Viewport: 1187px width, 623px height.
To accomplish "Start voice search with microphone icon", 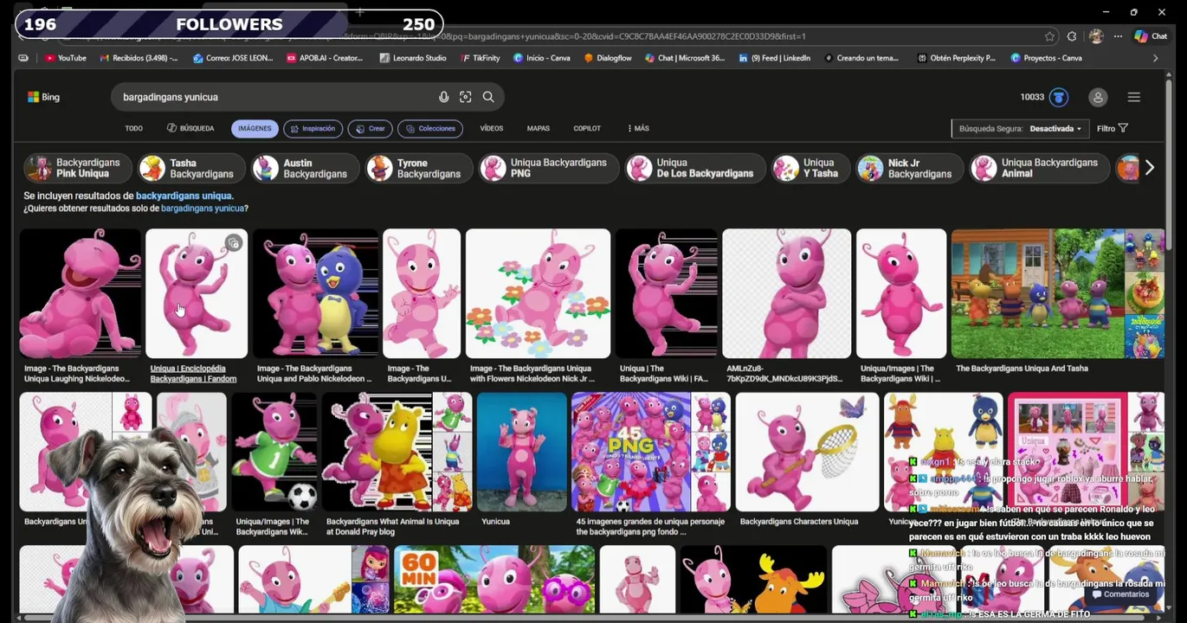I will coord(443,97).
